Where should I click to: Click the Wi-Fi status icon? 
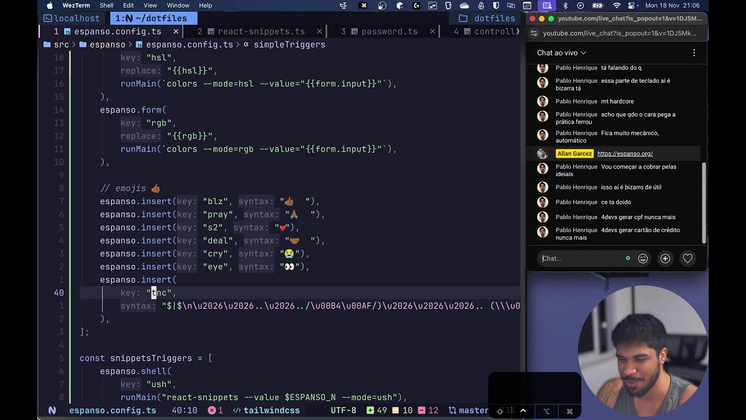[x=617, y=5]
